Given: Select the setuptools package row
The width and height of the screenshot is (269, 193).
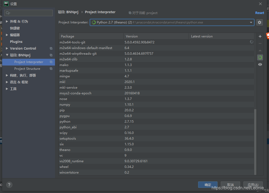Looking at the screenshot, I should [156, 139].
